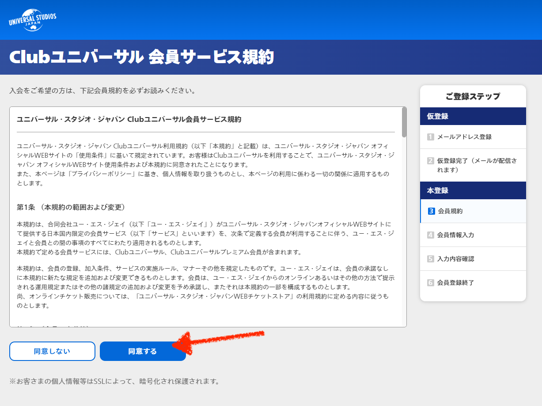Click the page title Clubユニバーサル 会員サービス規約
The image size is (542, 406).
coord(141,57)
